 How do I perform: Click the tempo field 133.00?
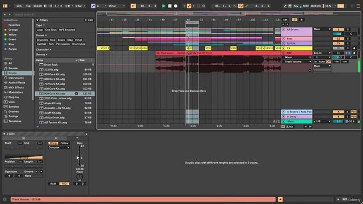[37, 6]
